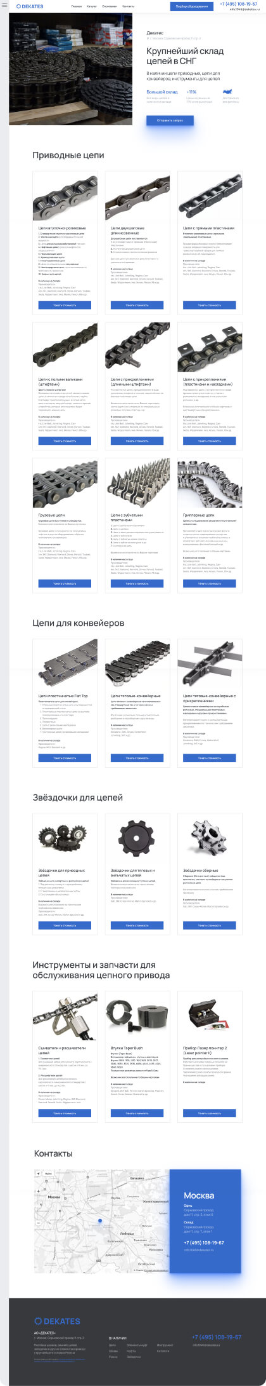Open the Главная menu item
Screen dimensions: 266x1386
[77, 6]
